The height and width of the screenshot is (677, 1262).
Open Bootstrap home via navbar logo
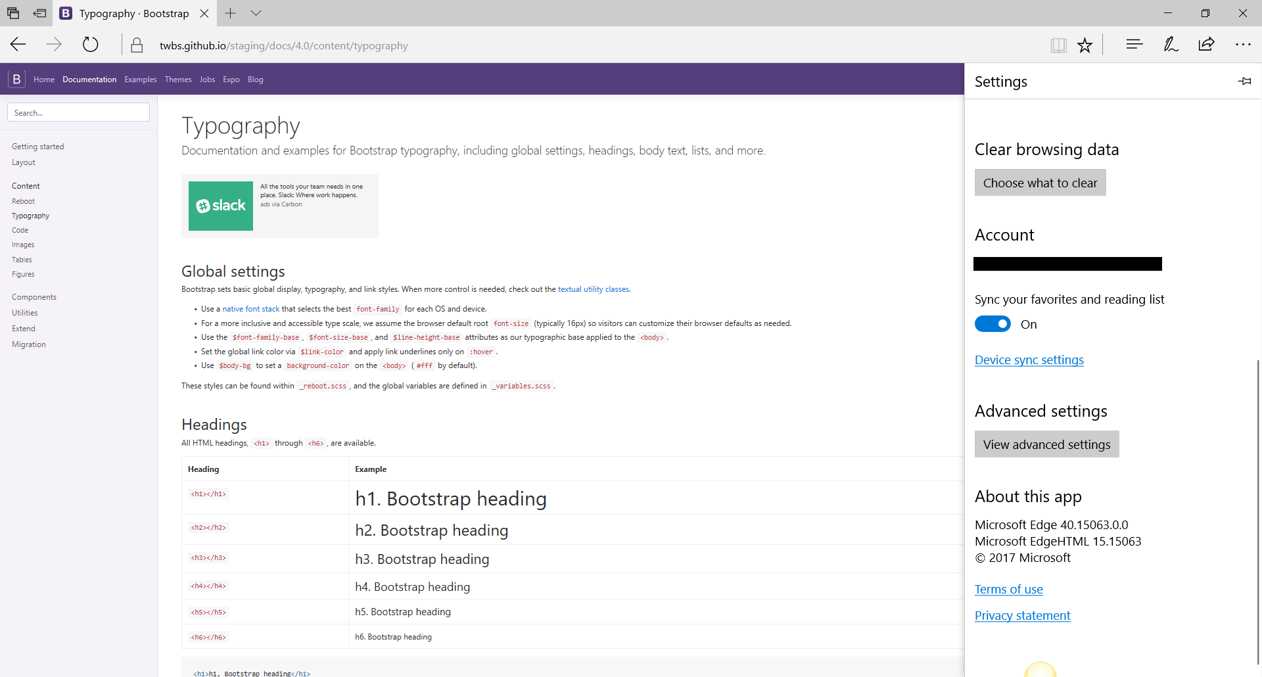pos(16,78)
